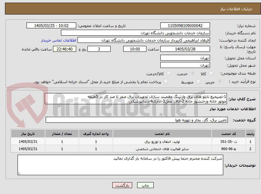Select the جزیی purchase type radio

[220, 81]
